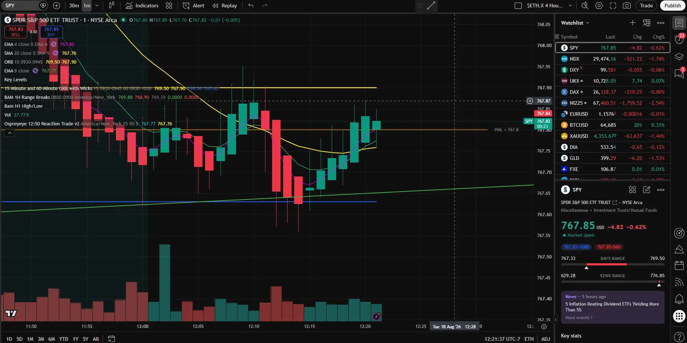
Task: Open the mountain-shaped icon in right sidebar
Action: point(679,249)
